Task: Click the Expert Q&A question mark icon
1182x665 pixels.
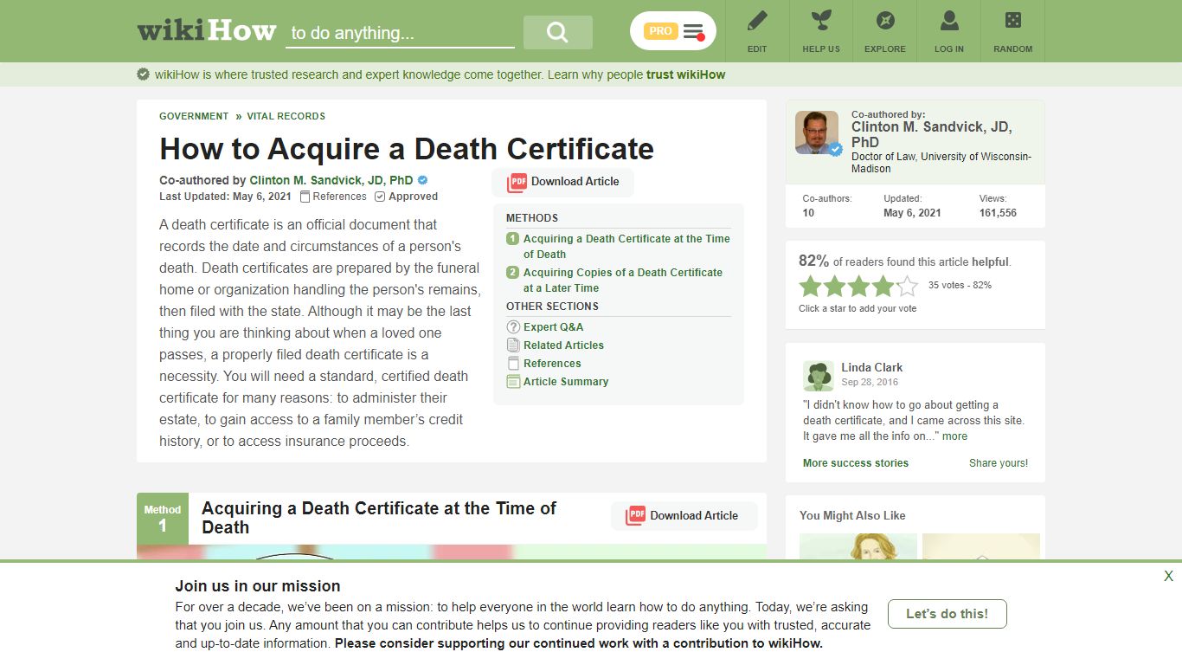Action: (x=513, y=326)
